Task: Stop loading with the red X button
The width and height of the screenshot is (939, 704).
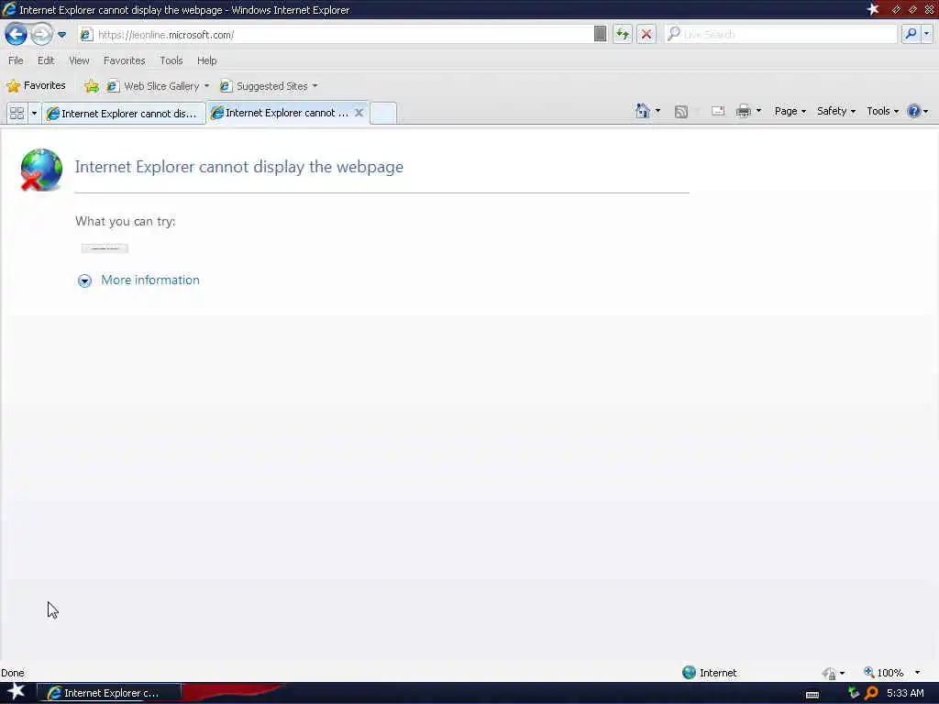Action: pyautogui.click(x=646, y=34)
